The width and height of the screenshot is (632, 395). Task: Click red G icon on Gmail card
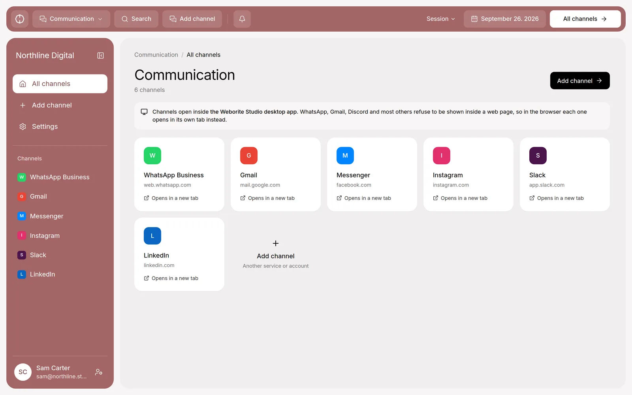click(x=249, y=156)
